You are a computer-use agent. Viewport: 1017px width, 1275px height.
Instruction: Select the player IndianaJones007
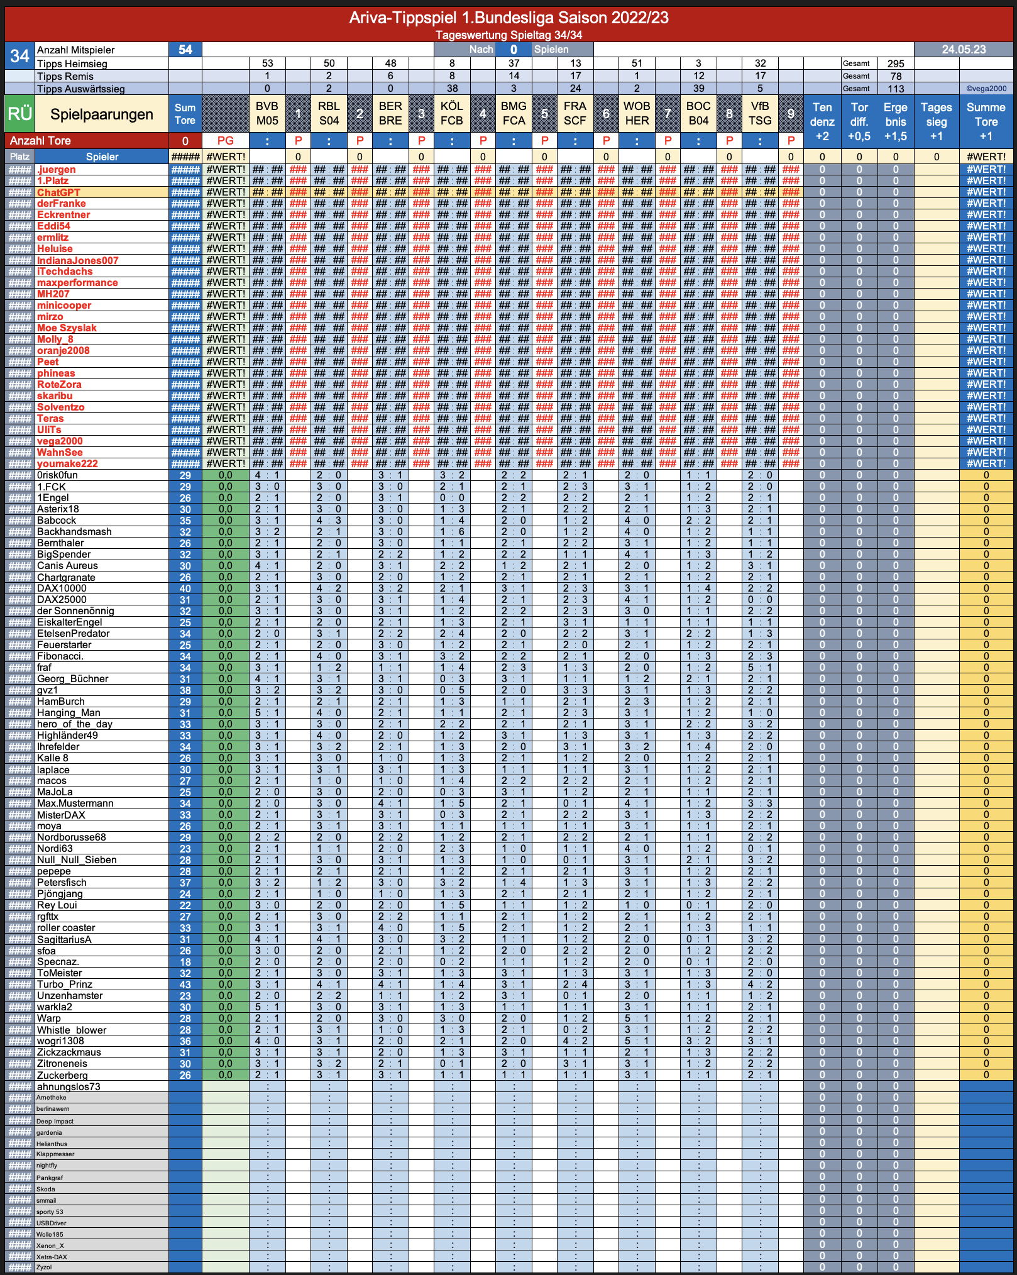77,260
